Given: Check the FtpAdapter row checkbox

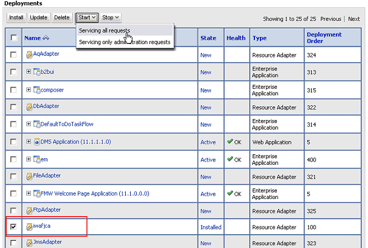Looking at the screenshot, I should (x=13, y=211).
